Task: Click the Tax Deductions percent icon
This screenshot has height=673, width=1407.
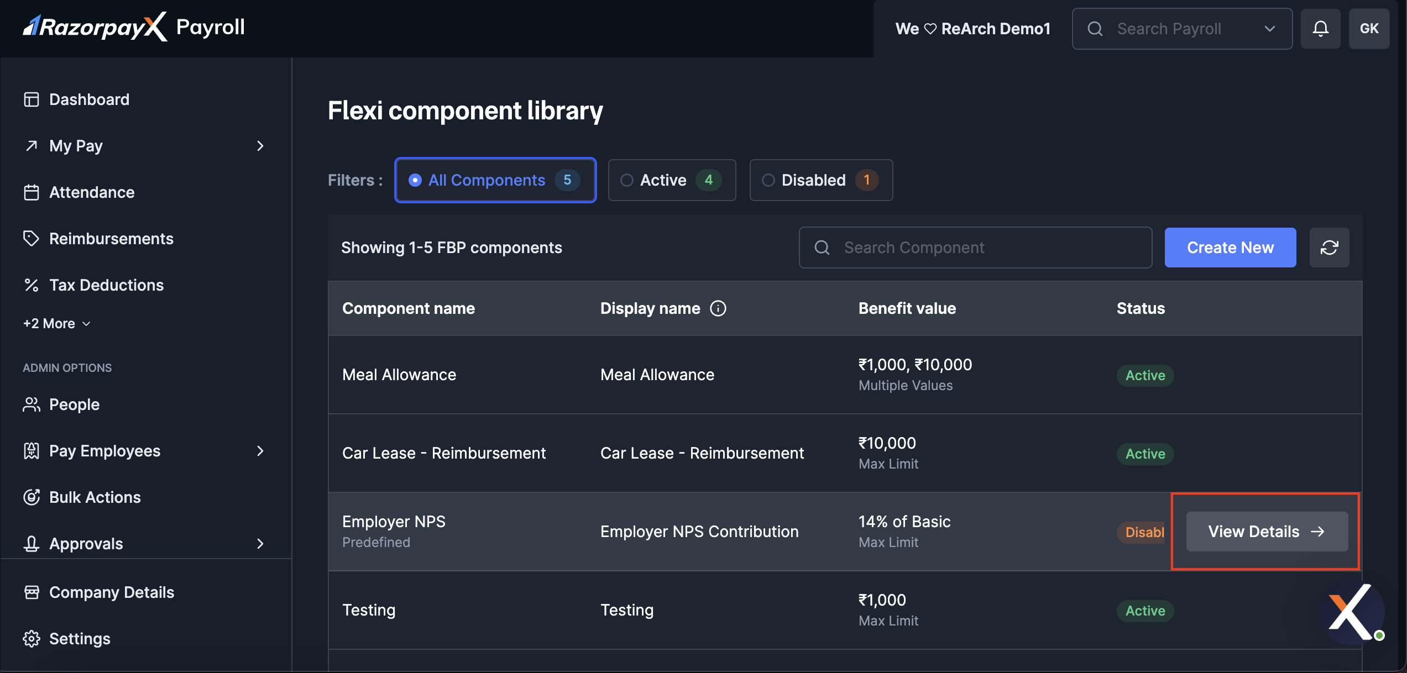Action: tap(32, 285)
